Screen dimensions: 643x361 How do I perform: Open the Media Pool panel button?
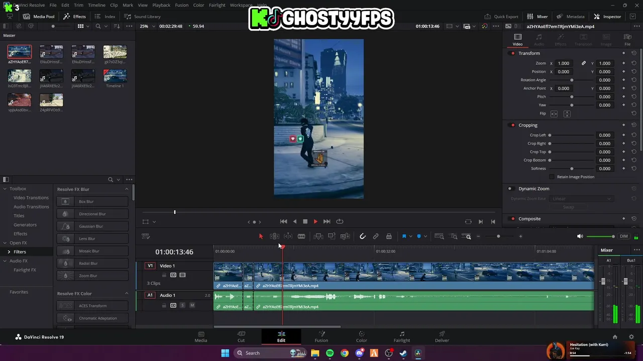(39, 17)
